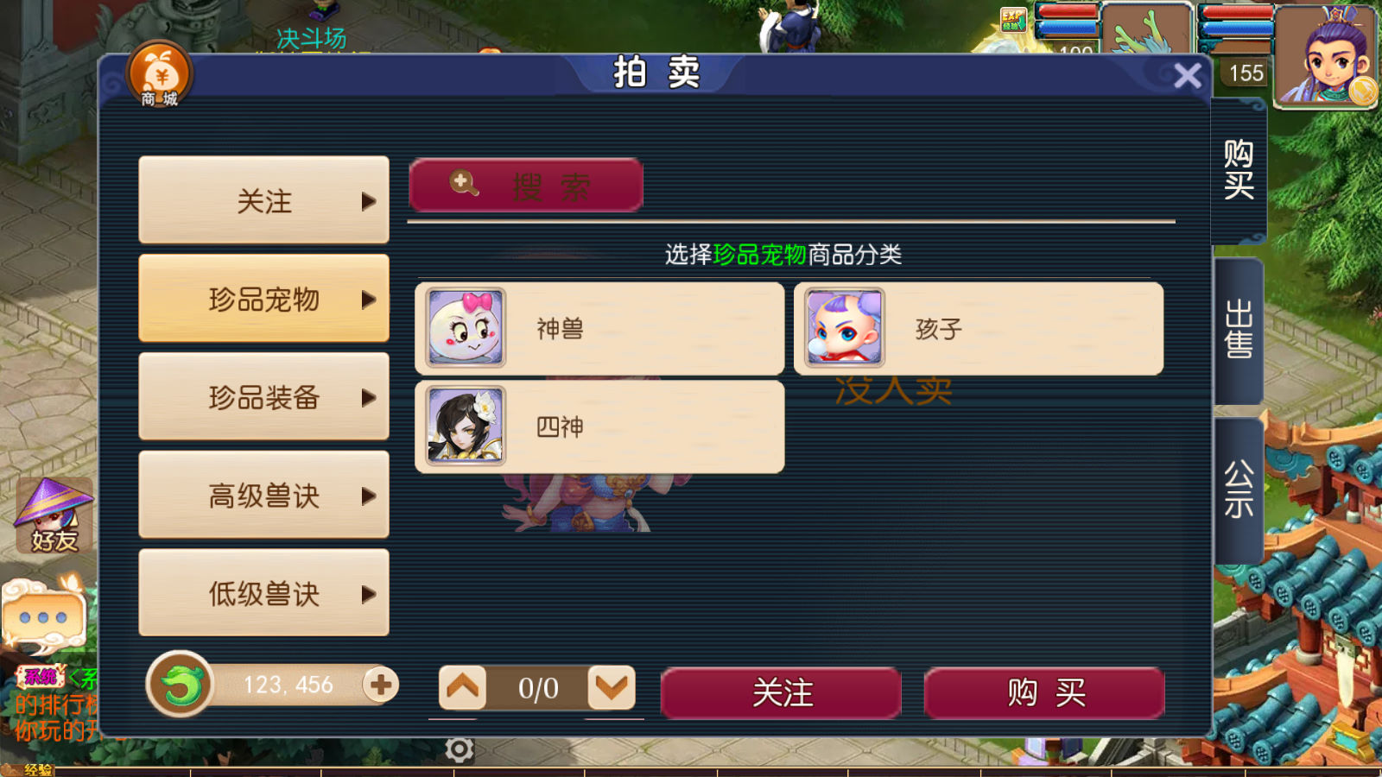Expand the 低级兽决 category
The height and width of the screenshot is (777, 1382).
(x=263, y=594)
